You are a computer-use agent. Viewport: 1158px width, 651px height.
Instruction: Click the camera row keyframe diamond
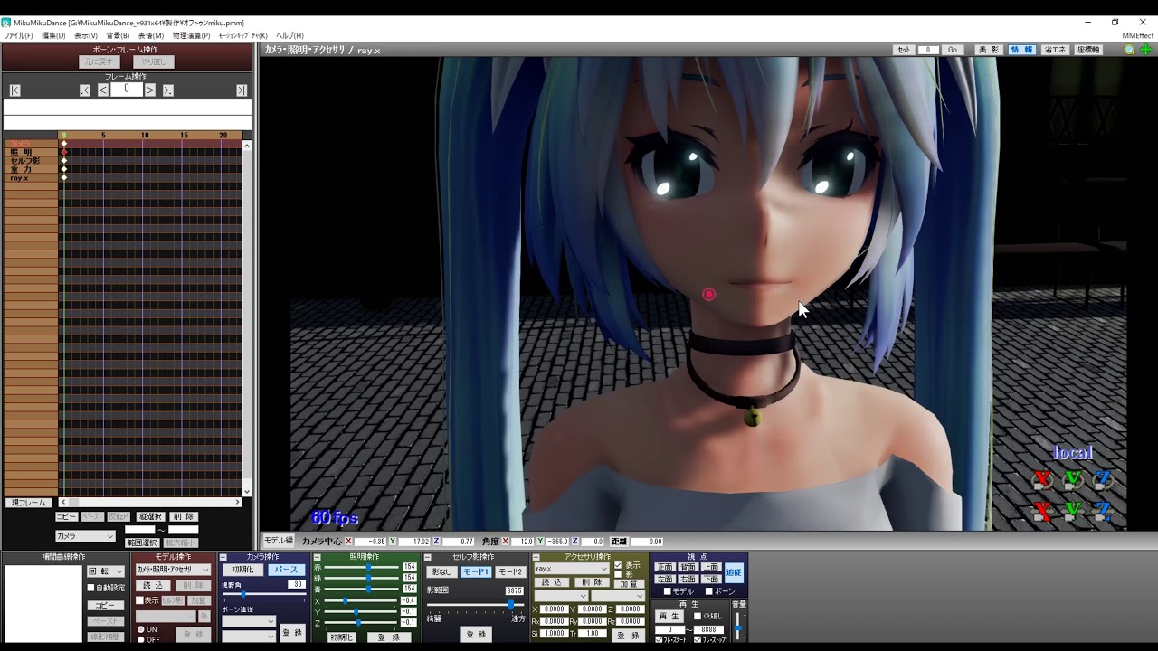[x=64, y=144]
